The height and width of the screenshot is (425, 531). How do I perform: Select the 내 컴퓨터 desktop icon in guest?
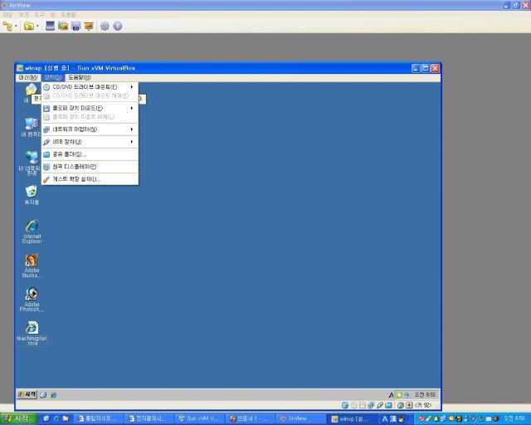pos(32,127)
